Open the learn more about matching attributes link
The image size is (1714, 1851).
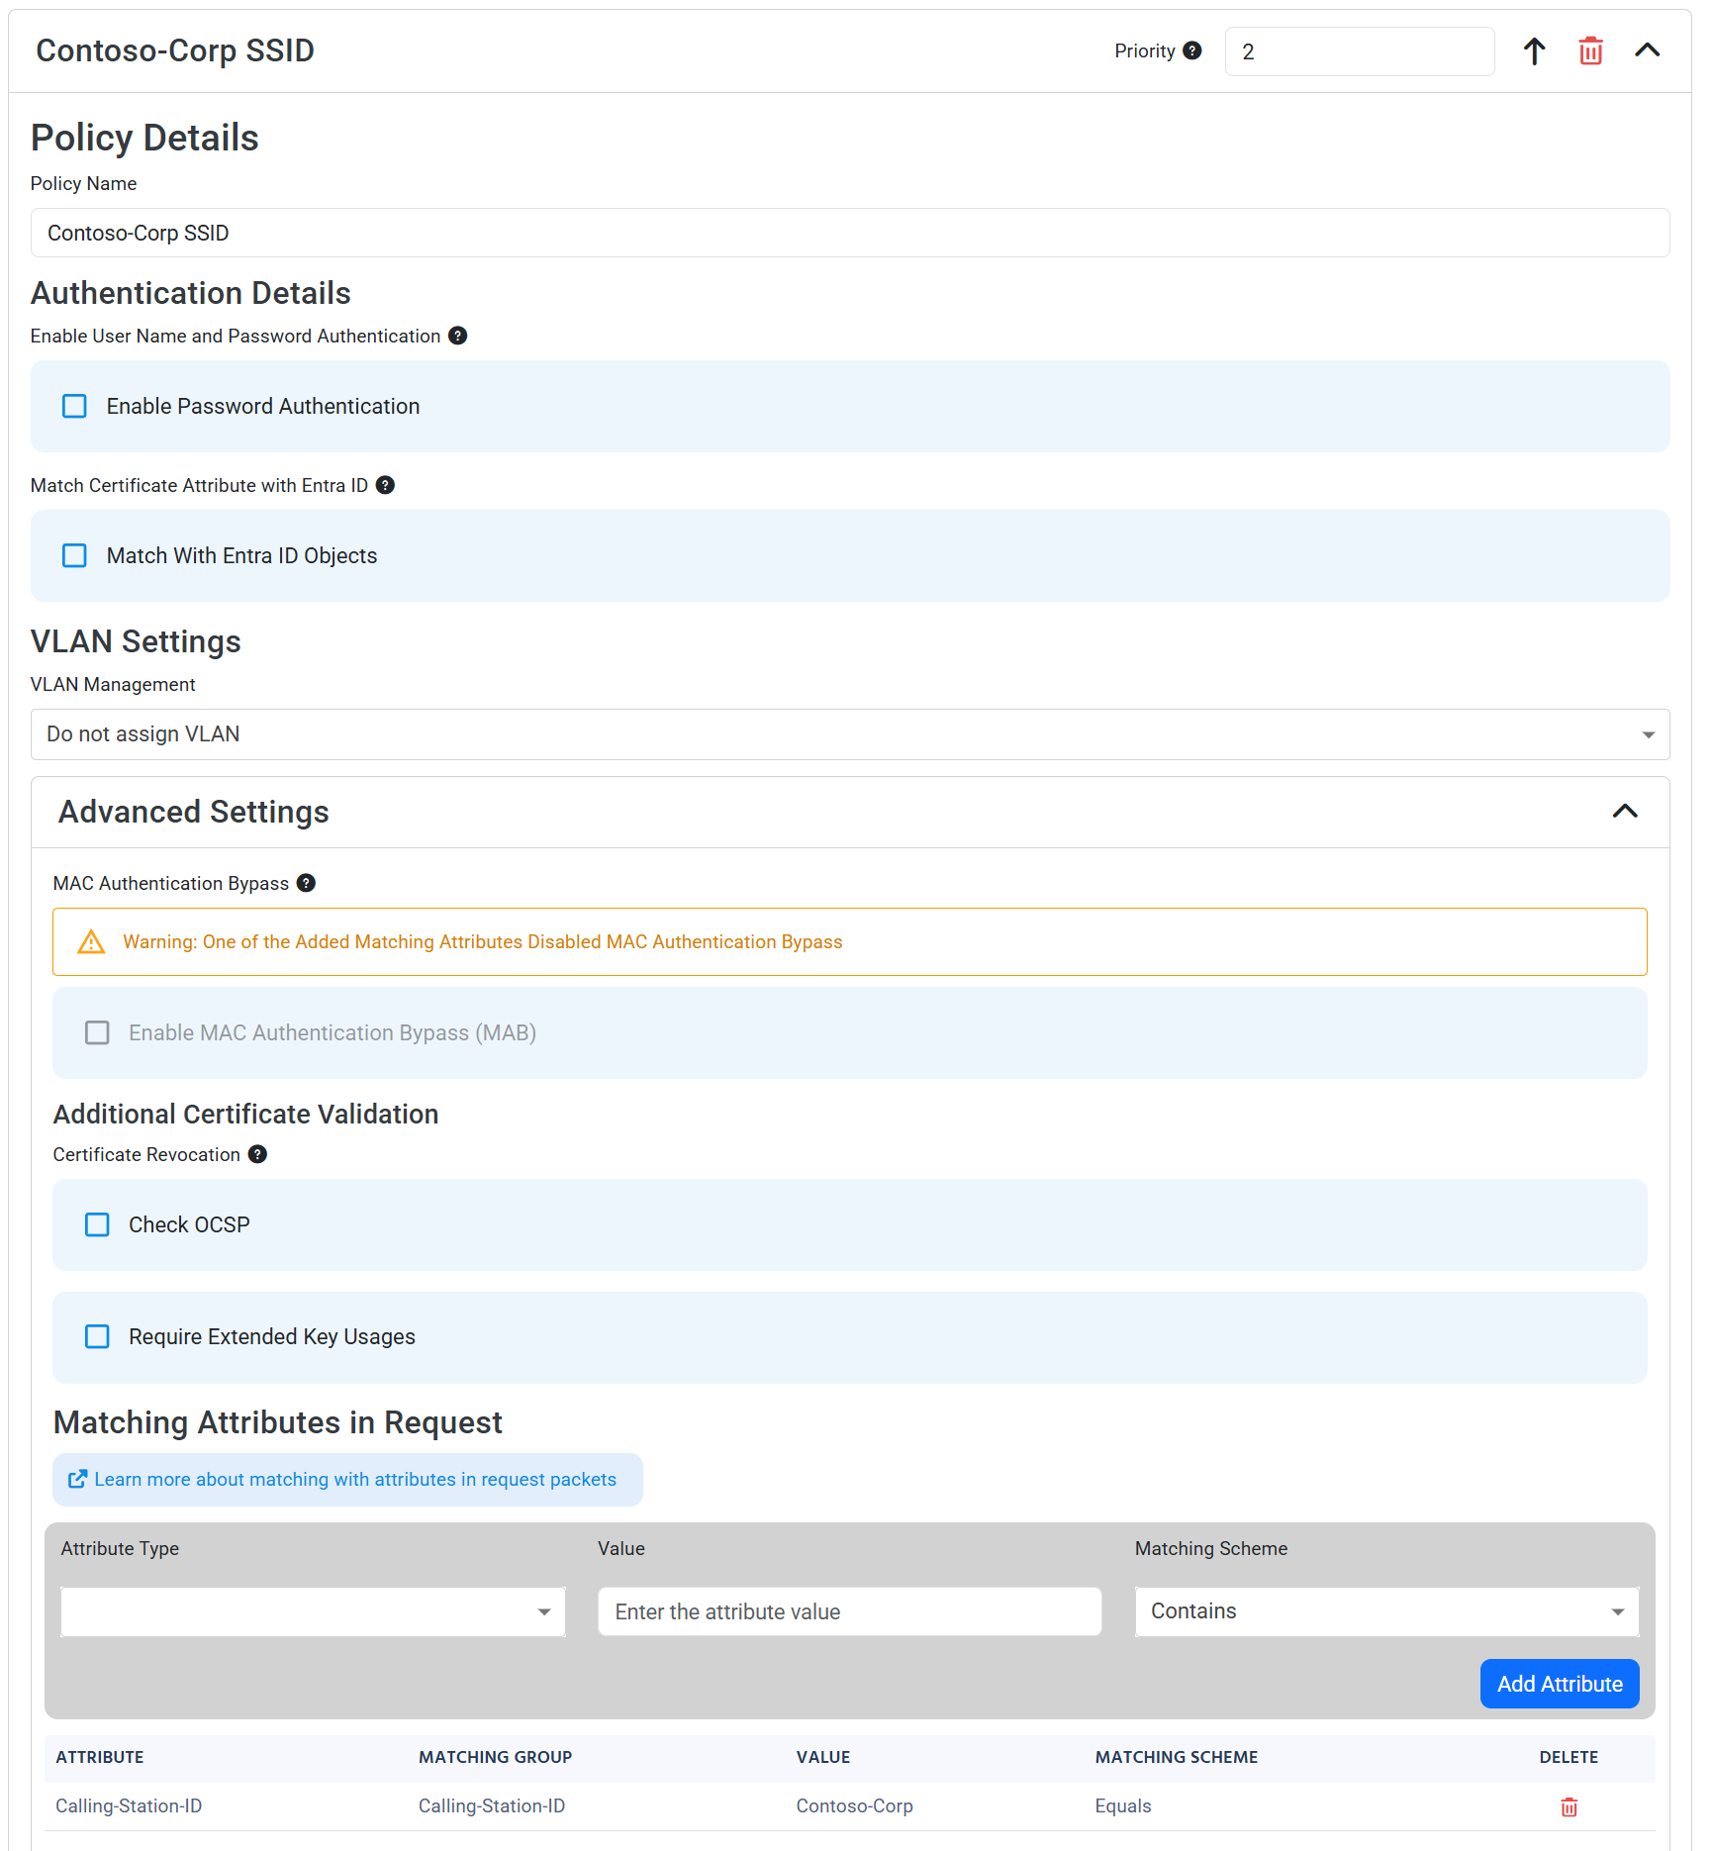click(x=347, y=1479)
